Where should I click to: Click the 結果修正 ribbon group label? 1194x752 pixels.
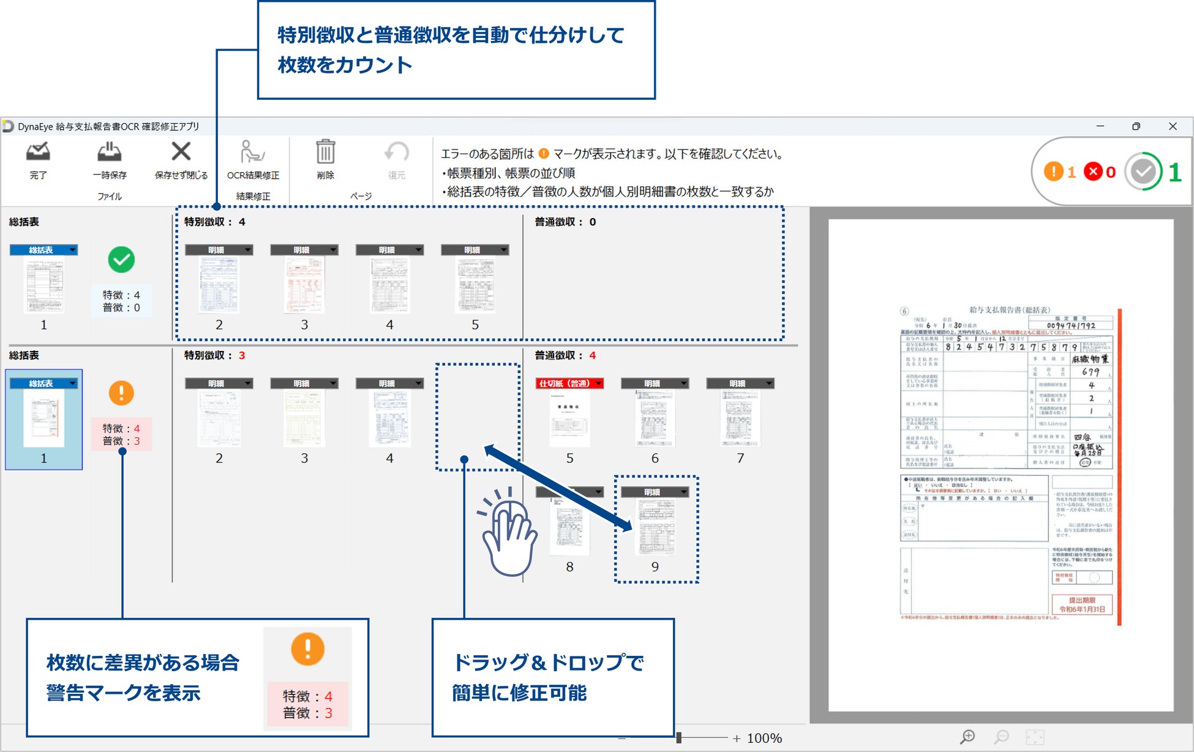252,196
